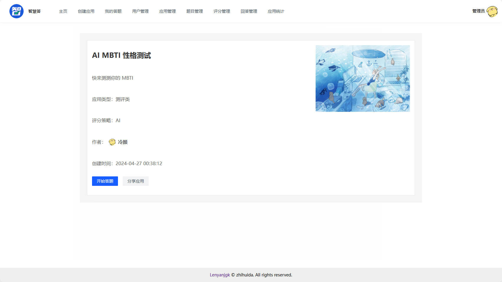Click the creation time 2024-04-27 00:38:12

tap(139, 163)
